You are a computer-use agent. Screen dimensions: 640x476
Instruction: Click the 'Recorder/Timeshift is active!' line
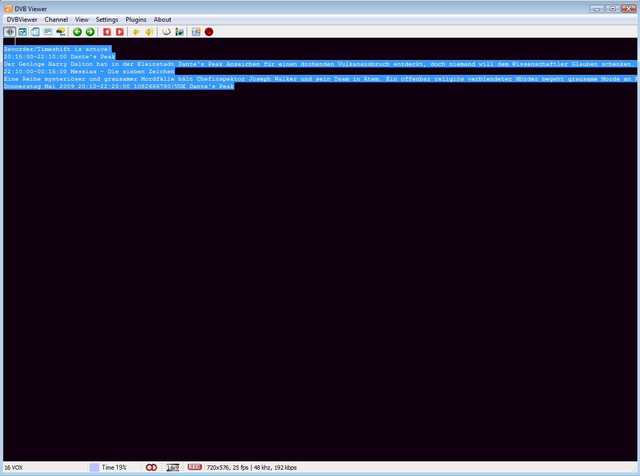point(58,49)
